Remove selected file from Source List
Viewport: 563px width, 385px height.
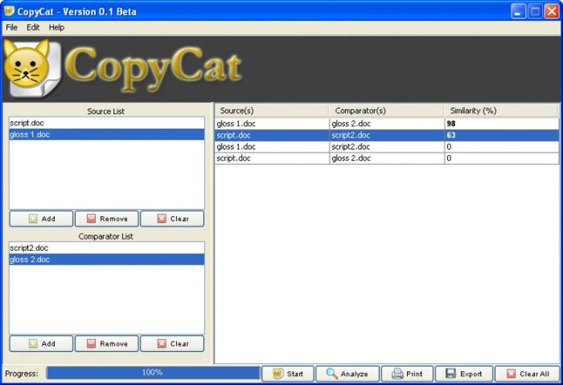107,218
